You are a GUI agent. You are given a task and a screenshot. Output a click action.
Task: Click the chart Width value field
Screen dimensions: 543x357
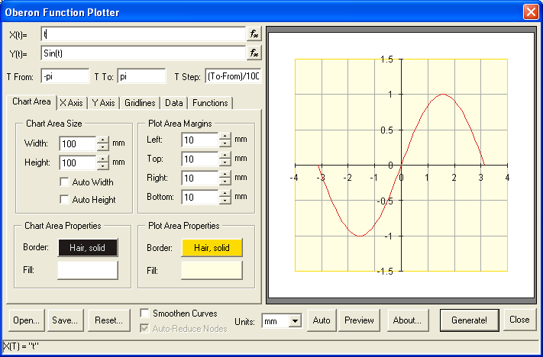point(78,143)
